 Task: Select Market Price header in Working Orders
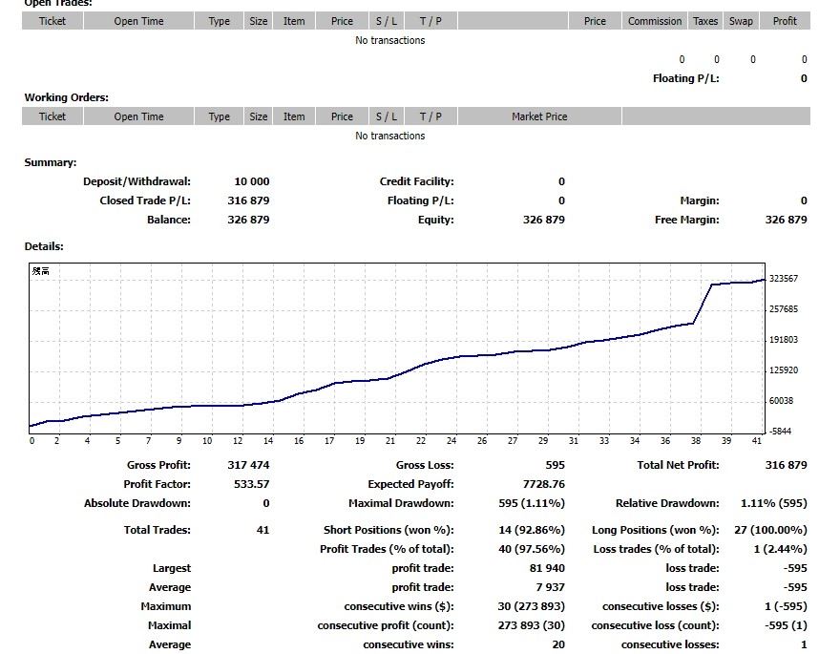[x=539, y=116]
